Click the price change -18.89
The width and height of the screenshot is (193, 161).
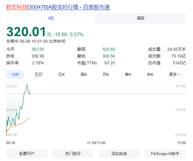[60, 35]
